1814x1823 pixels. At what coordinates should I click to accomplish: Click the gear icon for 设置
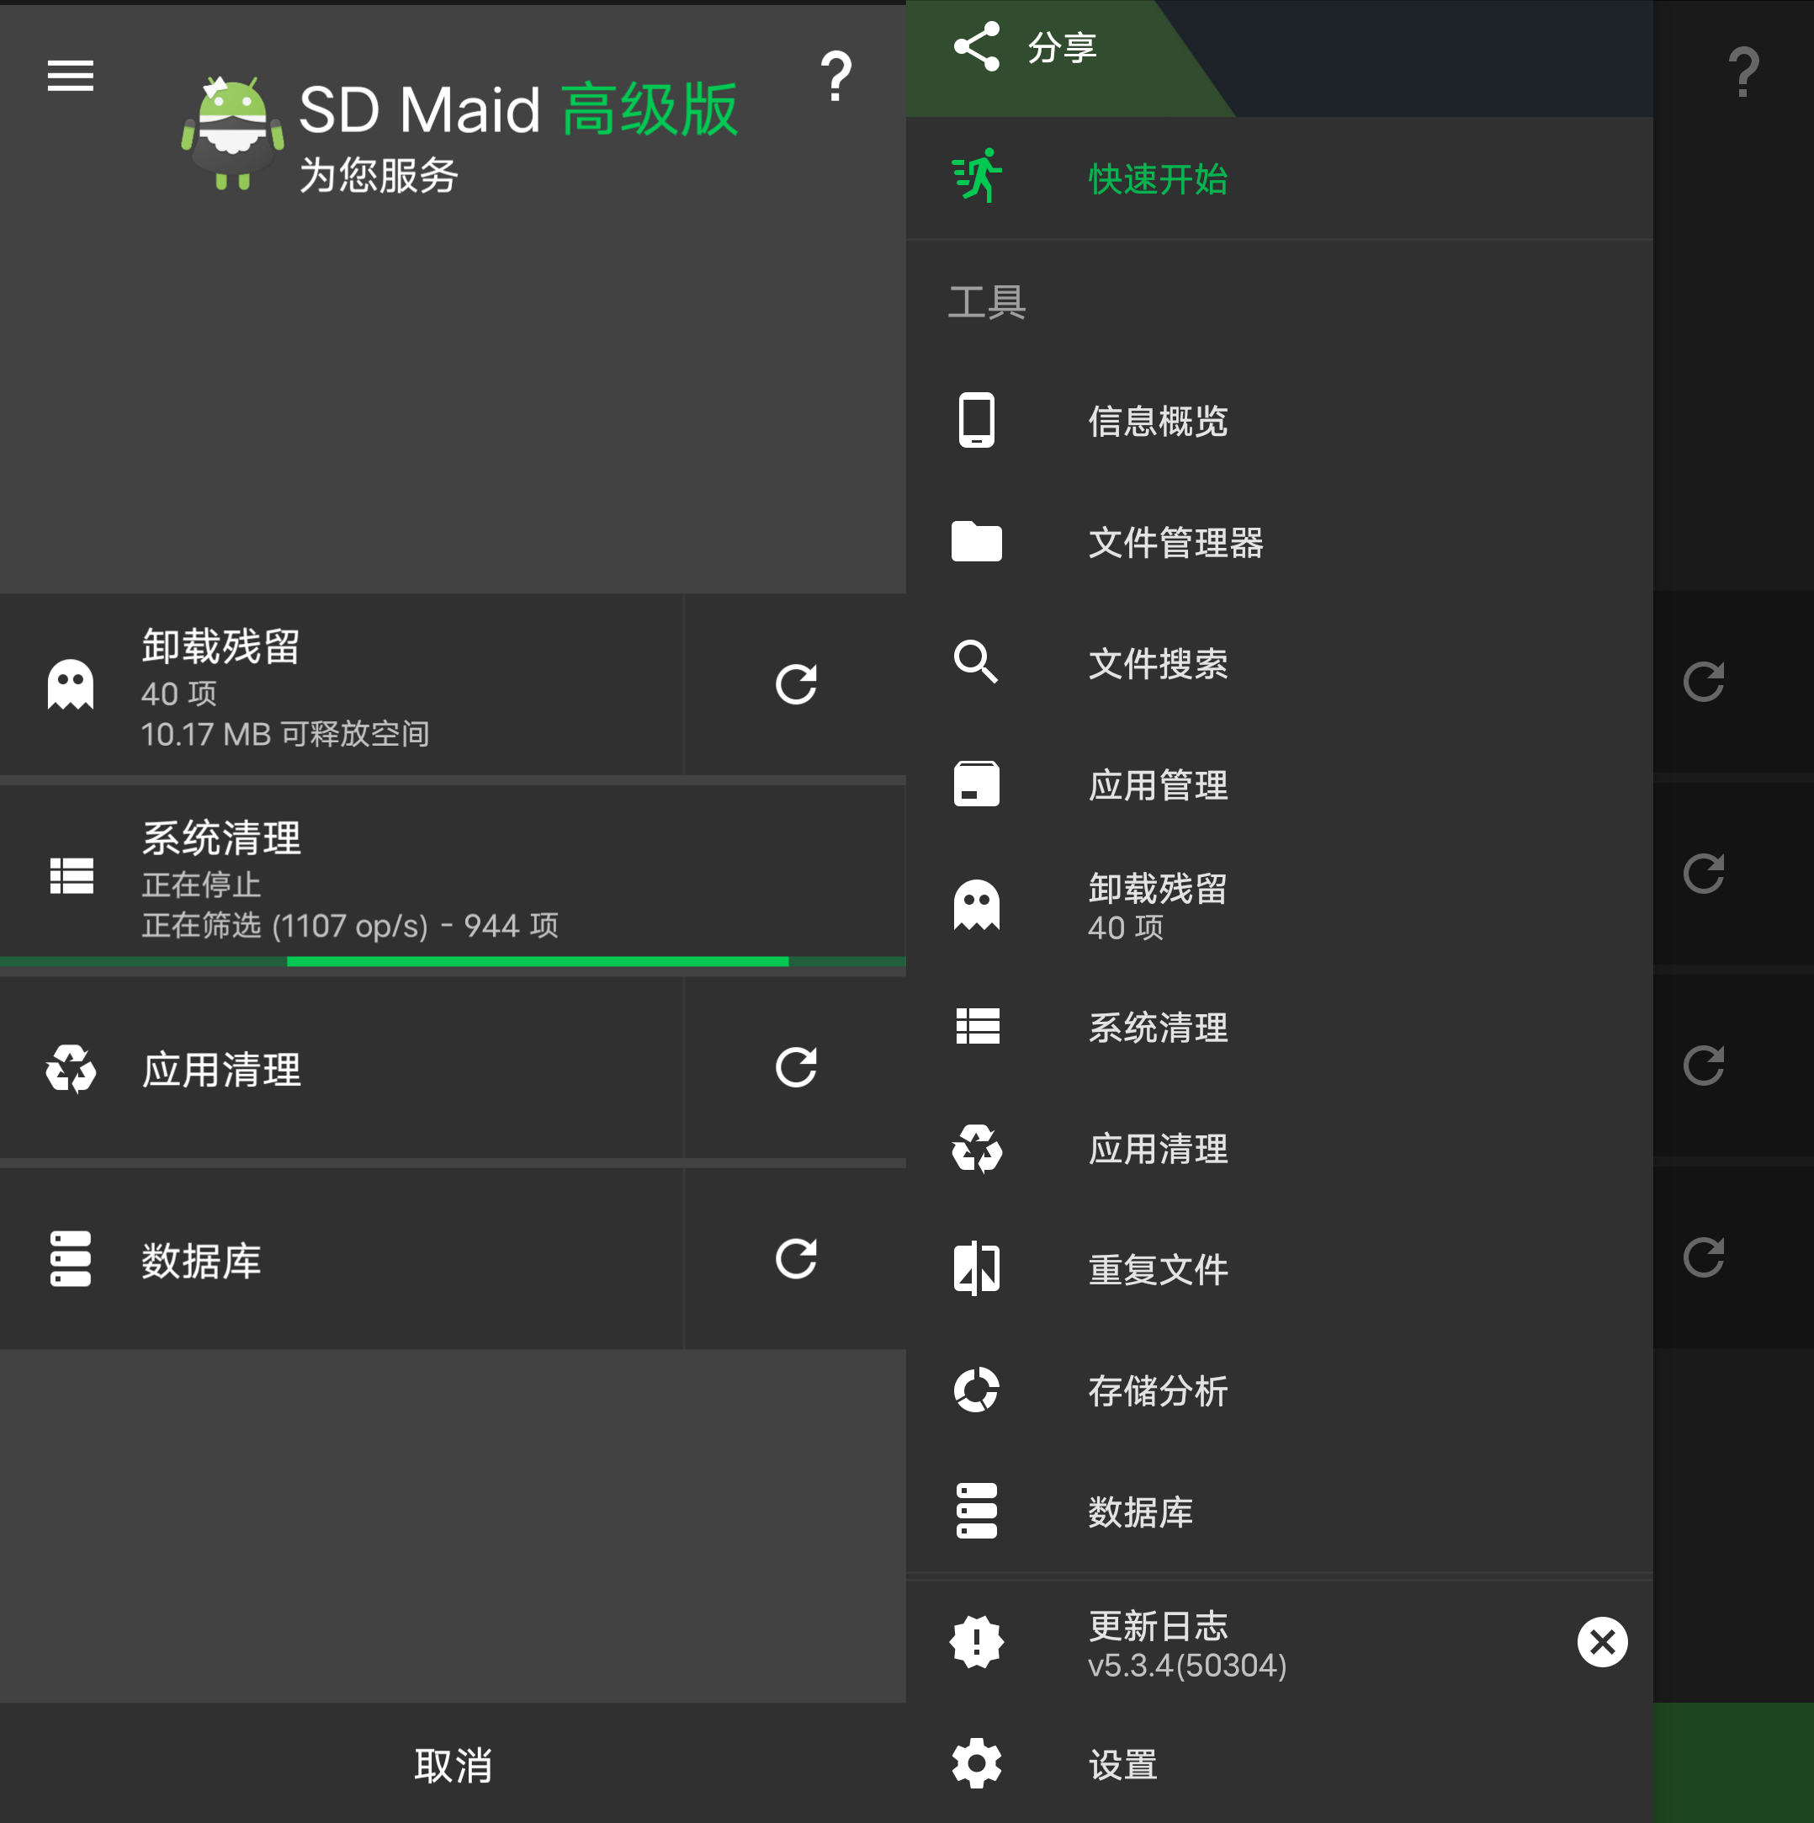[x=976, y=1763]
